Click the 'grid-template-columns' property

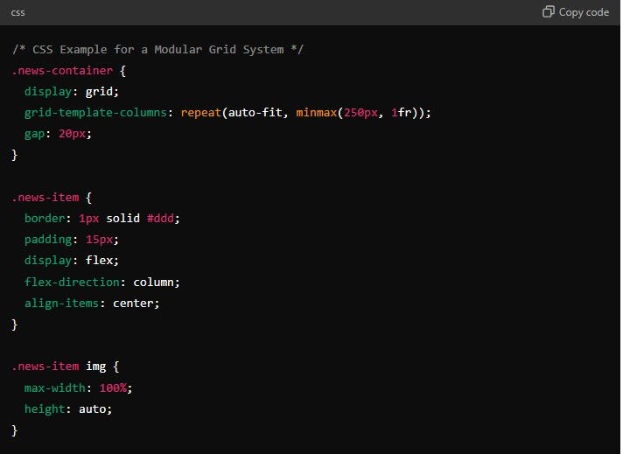(95, 113)
